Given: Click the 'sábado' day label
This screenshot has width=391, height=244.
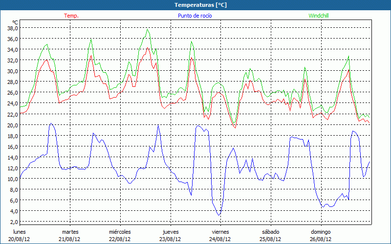Looking at the screenshot, I should pos(270,232).
